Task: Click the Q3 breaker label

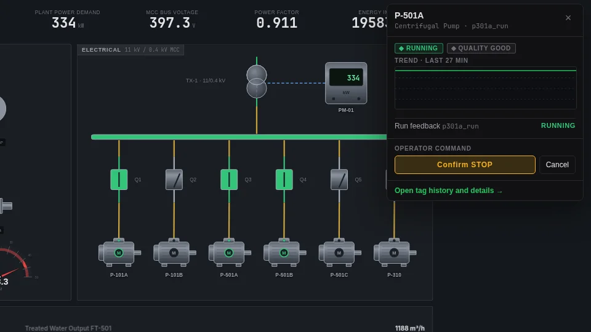Action: coord(248,180)
